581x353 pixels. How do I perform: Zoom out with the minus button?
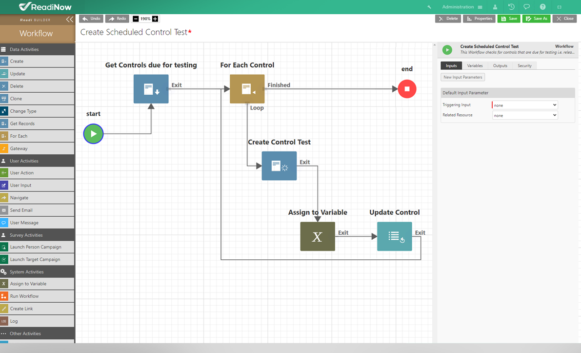pyautogui.click(x=136, y=19)
